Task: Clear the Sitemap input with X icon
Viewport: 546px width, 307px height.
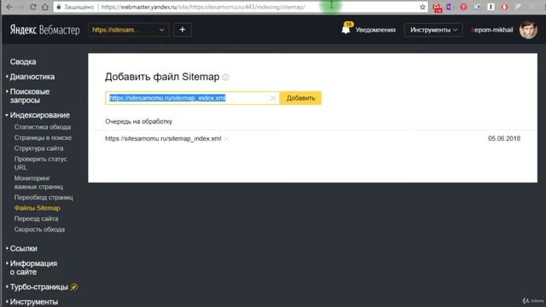Action: [273, 98]
